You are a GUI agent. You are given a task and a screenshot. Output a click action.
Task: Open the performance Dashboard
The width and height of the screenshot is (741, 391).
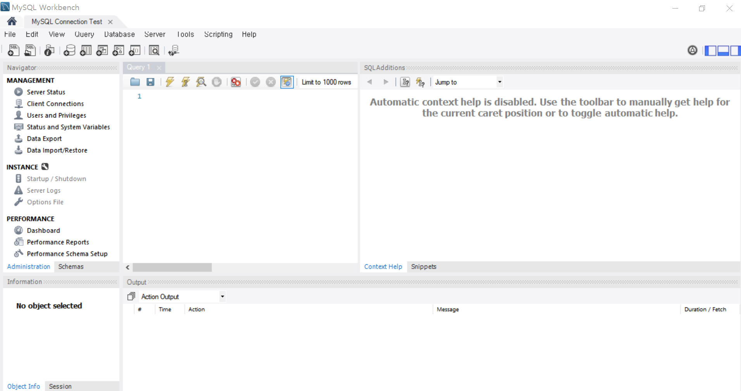coord(43,230)
